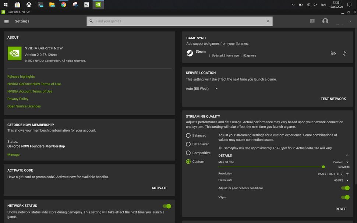Click the TEST NETWORK button
357x223 pixels.
pyautogui.click(x=333, y=99)
